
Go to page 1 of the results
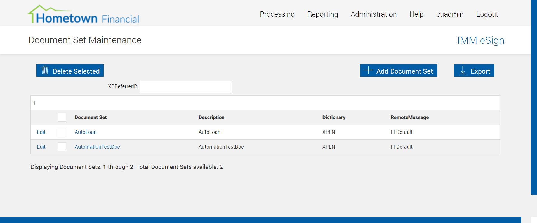coord(34,103)
